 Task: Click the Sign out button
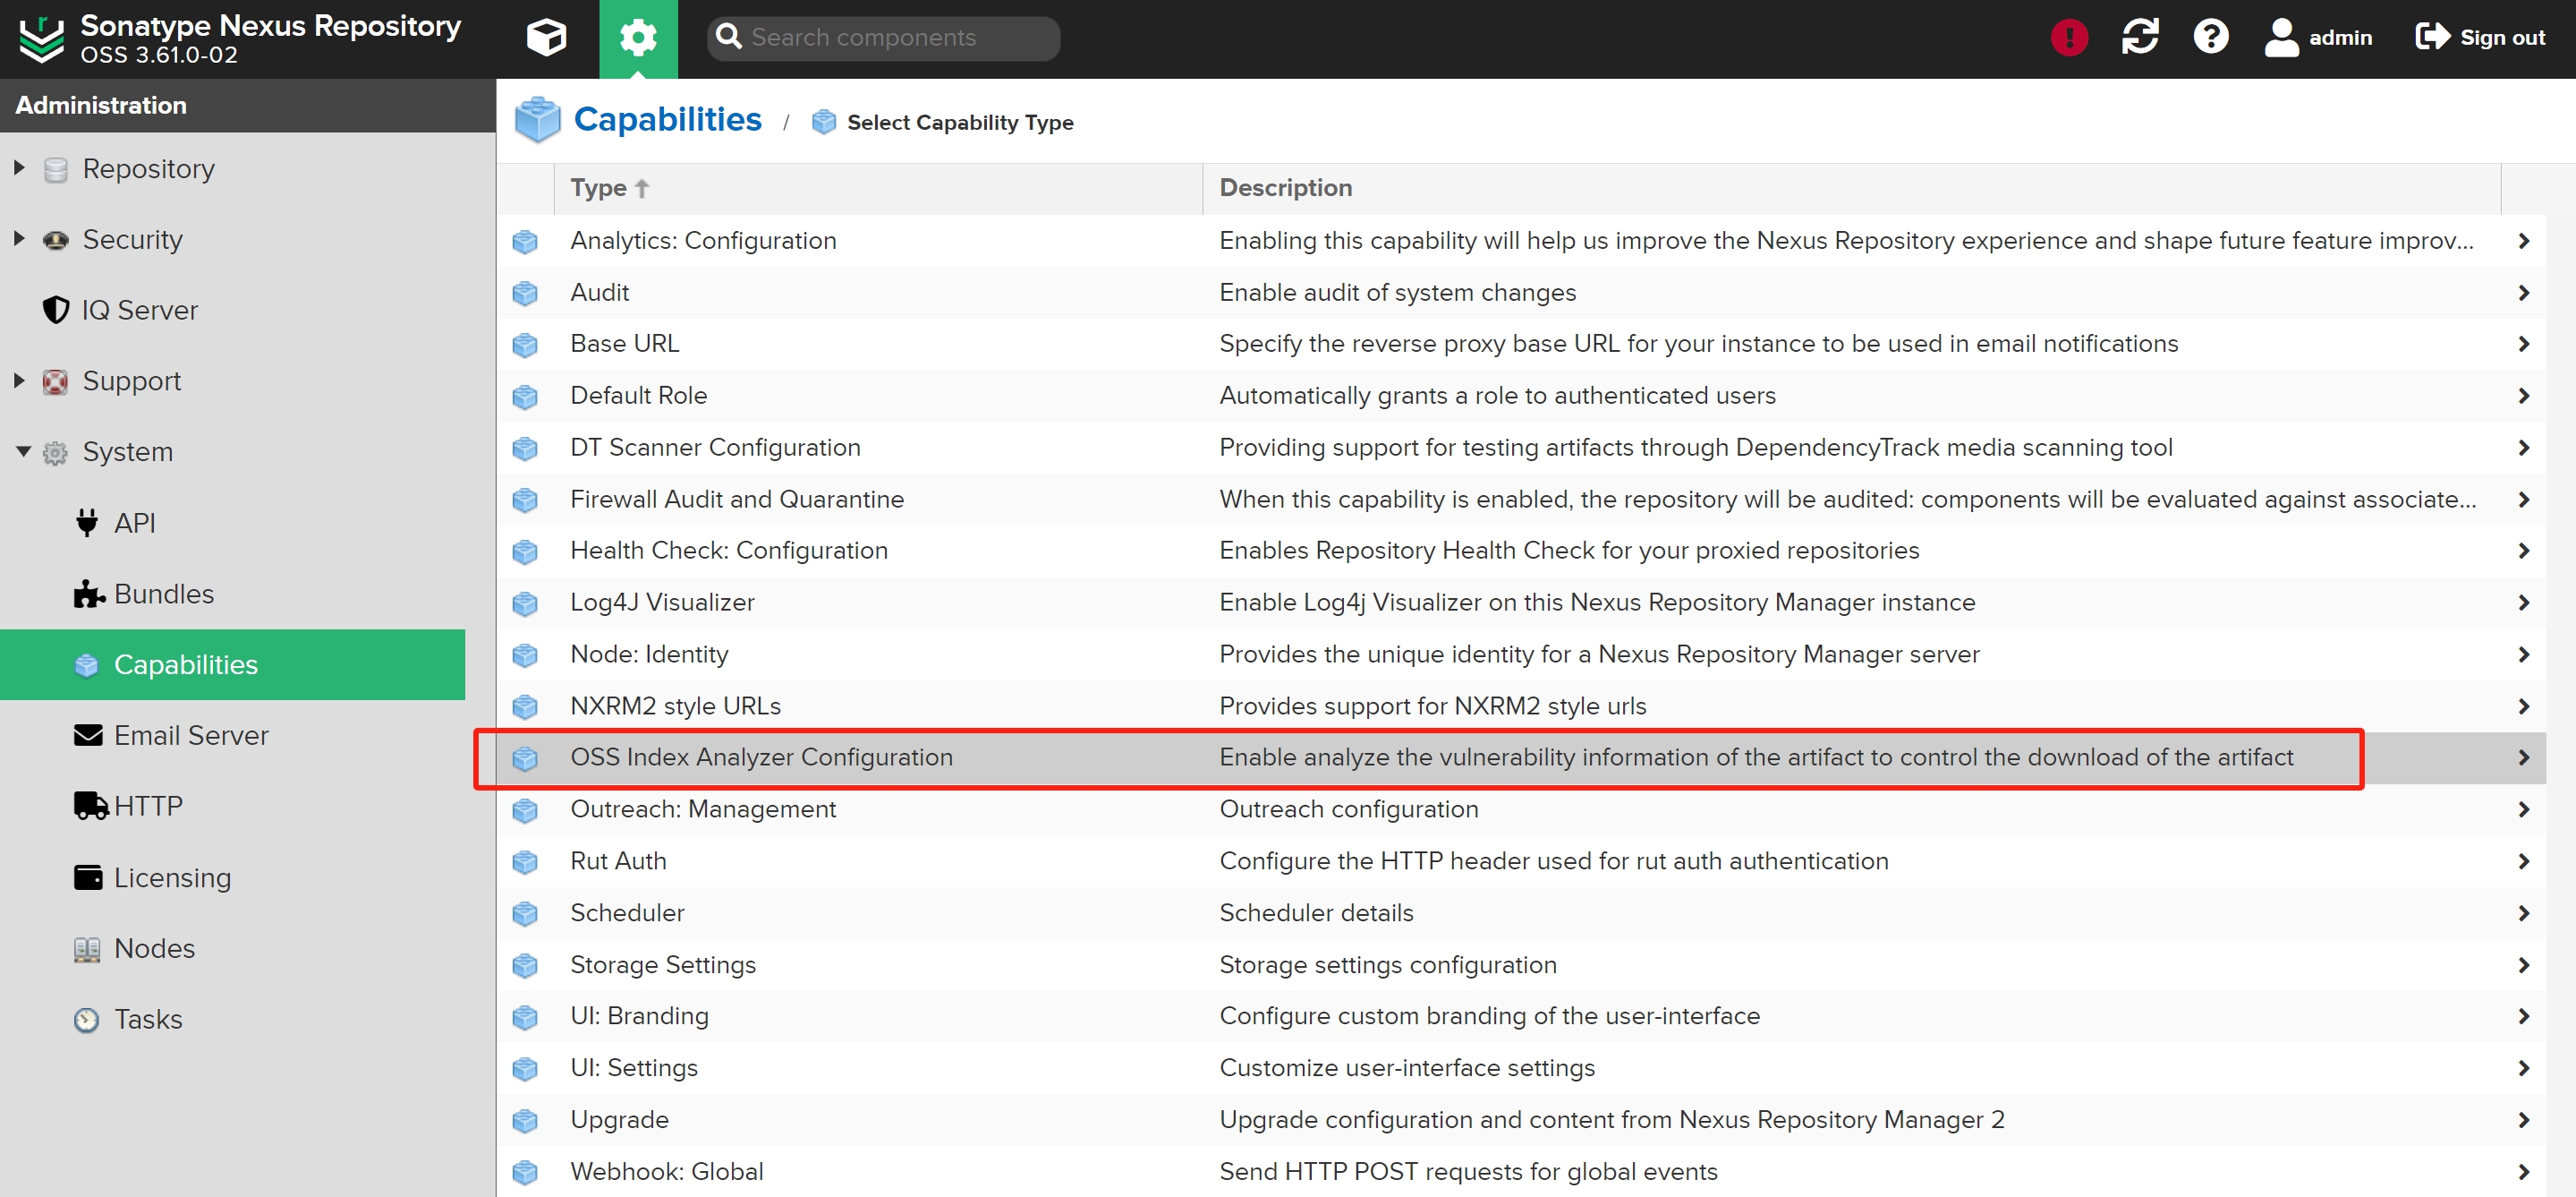click(2480, 38)
